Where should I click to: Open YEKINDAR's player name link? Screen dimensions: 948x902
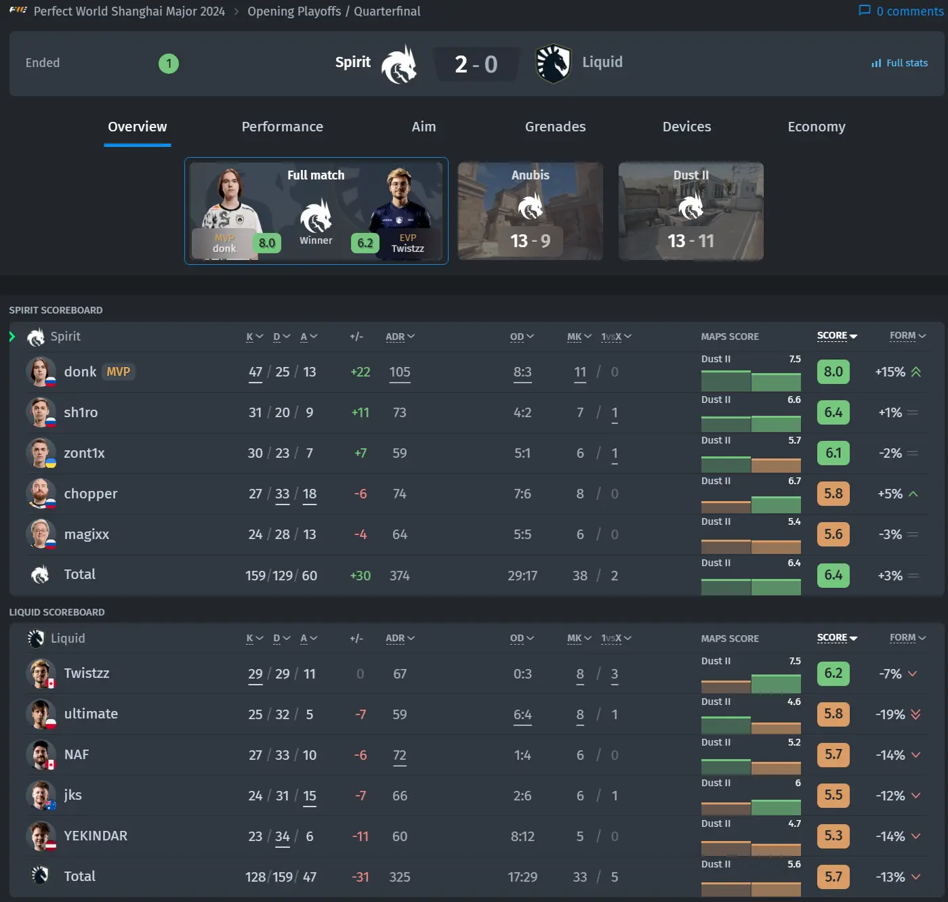click(96, 836)
